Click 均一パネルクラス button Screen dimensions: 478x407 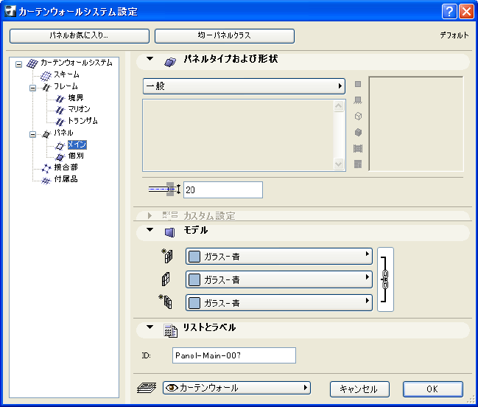click(x=225, y=35)
